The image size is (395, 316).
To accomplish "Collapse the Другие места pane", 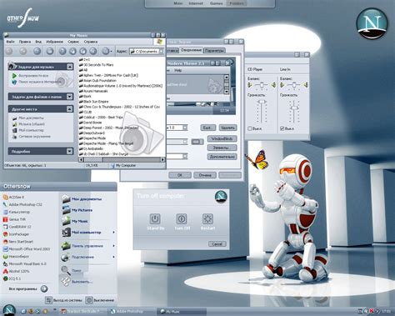I will point(70,109).
